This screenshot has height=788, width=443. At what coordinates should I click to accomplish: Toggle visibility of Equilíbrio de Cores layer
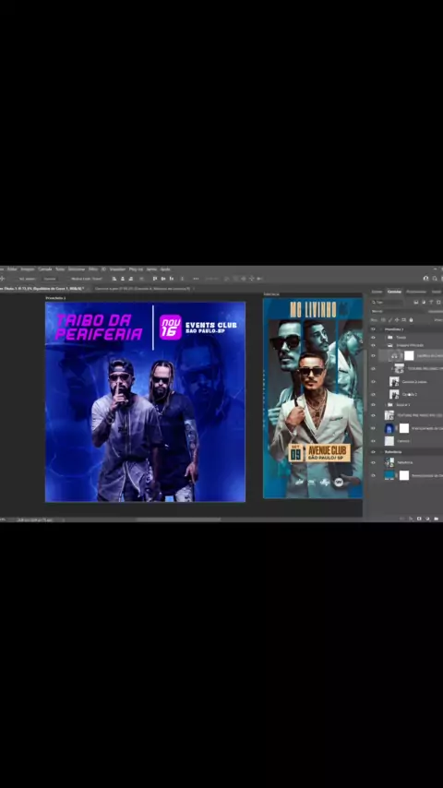[x=373, y=356]
